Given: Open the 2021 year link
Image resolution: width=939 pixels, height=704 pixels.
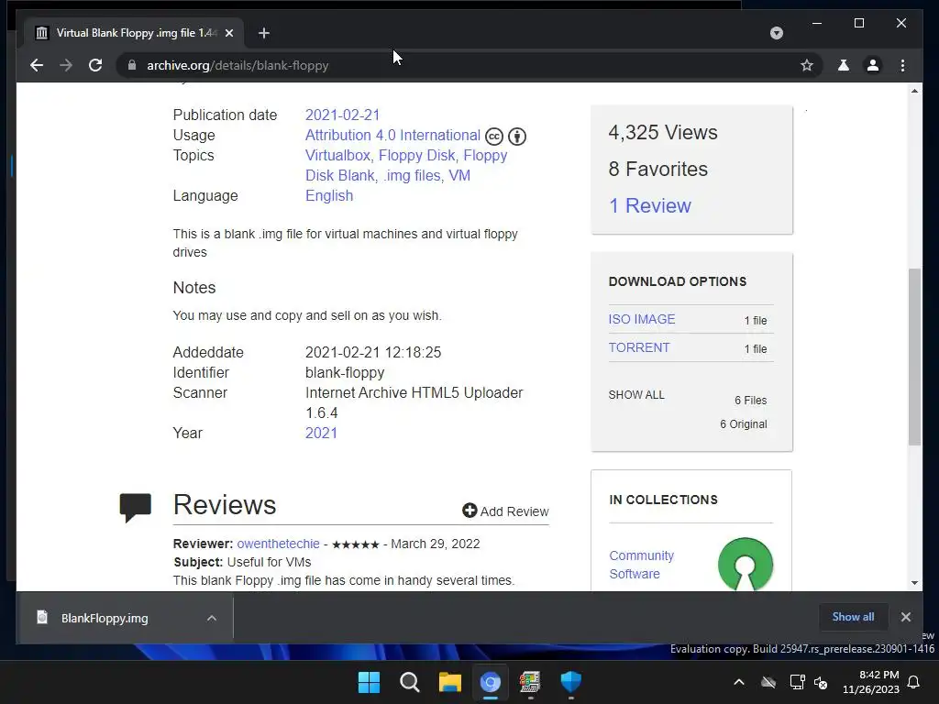Looking at the screenshot, I should coord(321,433).
